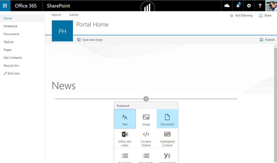Click the SharePoint title
Image resolution: width=277 pixels, height=163 pixels.
point(59,6)
